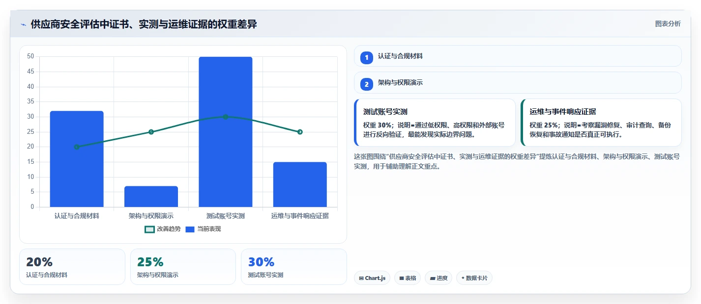Click x-axis label 测试账号实测
Screen dimensions: 701x304
point(226,216)
